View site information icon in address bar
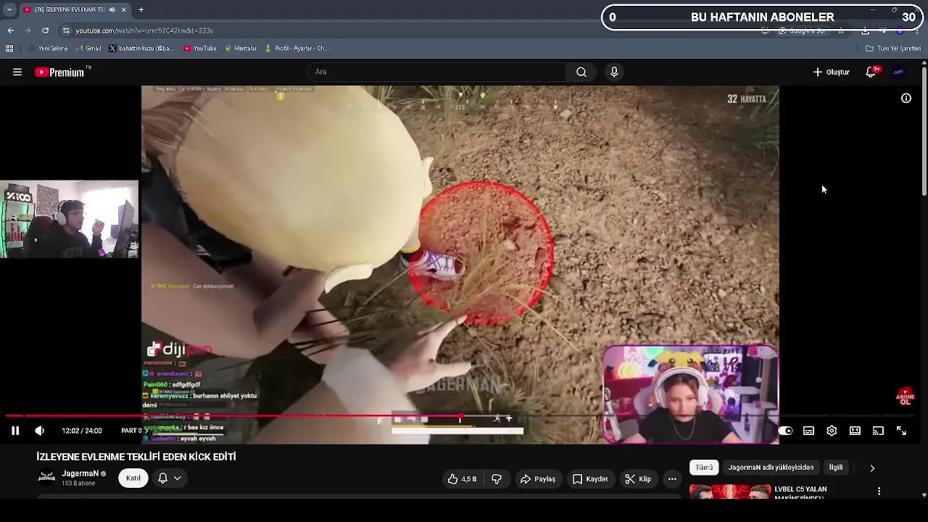928x522 pixels. click(x=66, y=30)
